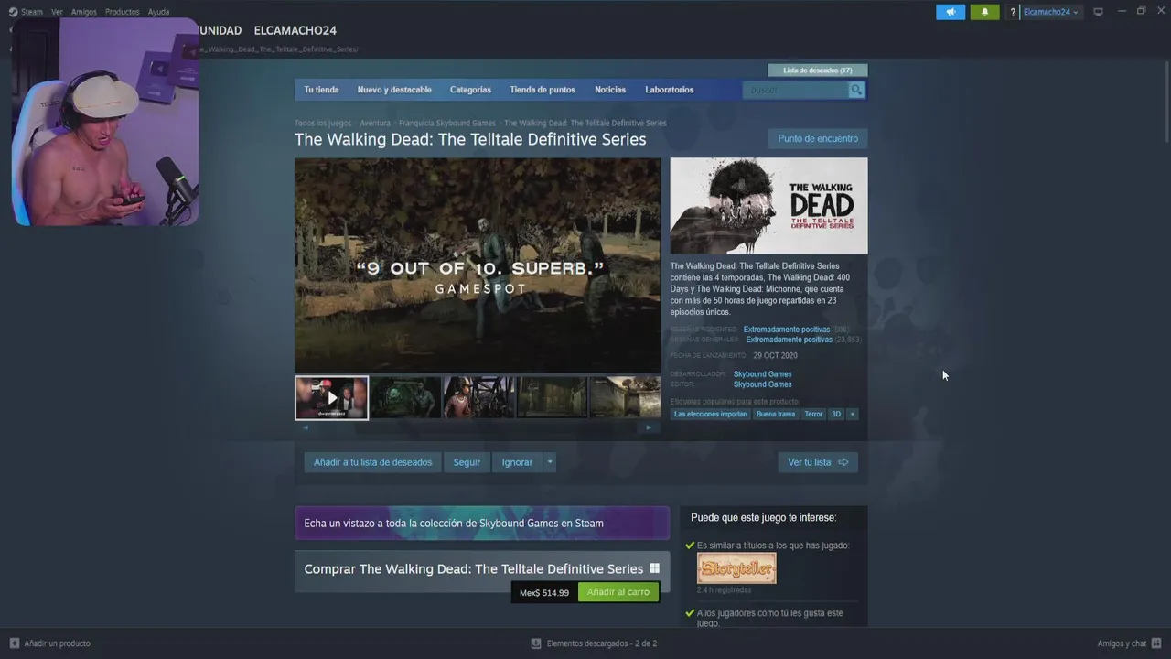Click the 3D tag
This screenshot has height=659, width=1171.
pyautogui.click(x=835, y=414)
